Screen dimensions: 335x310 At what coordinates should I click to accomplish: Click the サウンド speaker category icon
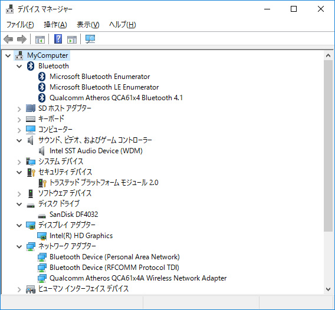[x=31, y=140]
